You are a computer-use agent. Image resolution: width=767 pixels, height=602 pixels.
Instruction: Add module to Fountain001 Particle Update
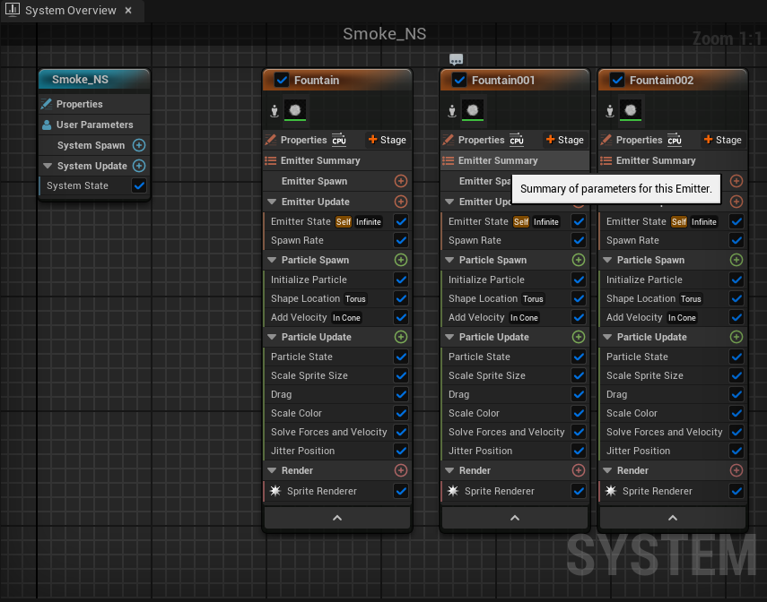point(579,337)
